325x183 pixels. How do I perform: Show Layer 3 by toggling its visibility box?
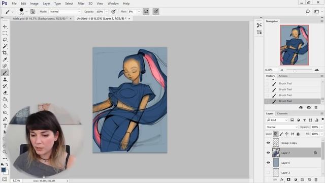point(268,173)
